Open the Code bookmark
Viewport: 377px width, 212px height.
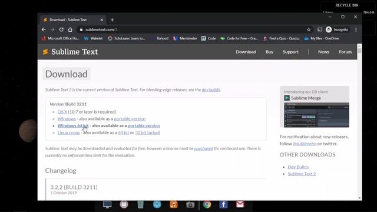[209, 38]
